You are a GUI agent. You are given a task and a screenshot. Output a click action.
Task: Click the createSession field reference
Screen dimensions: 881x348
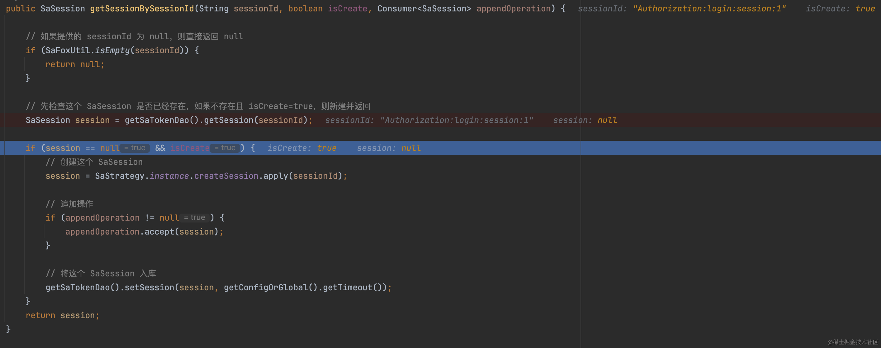coord(226,176)
